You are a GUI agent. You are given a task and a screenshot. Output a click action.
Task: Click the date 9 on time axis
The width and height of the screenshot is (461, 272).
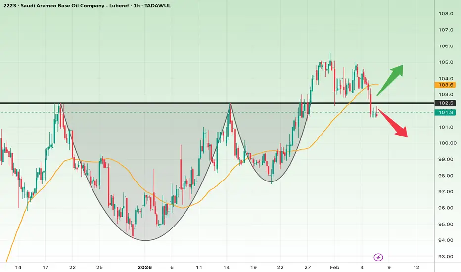(389, 267)
